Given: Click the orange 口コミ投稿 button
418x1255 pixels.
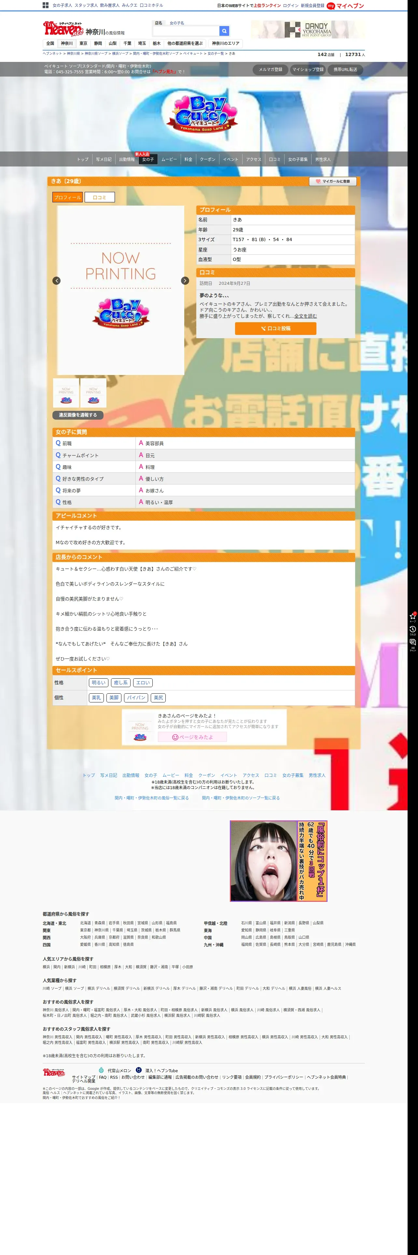Looking at the screenshot, I should click(275, 328).
